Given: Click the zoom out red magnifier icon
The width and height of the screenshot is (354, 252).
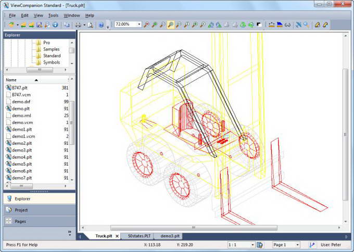Looking at the screenshot, I should [x=147, y=24].
